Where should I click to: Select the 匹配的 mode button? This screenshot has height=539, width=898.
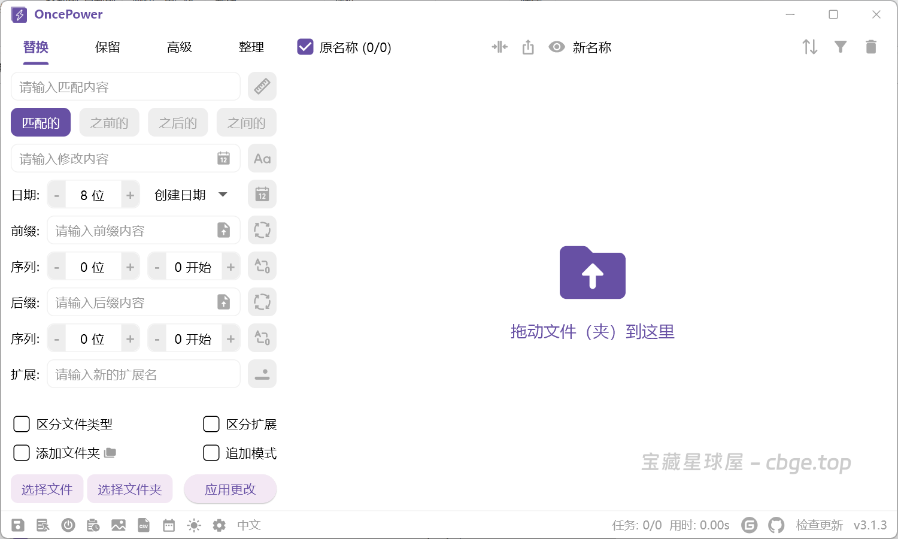pos(41,123)
